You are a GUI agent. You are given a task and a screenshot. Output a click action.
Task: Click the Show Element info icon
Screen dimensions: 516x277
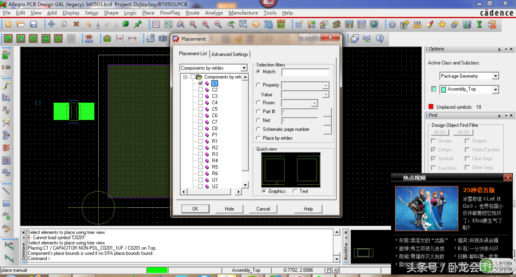tap(392, 25)
